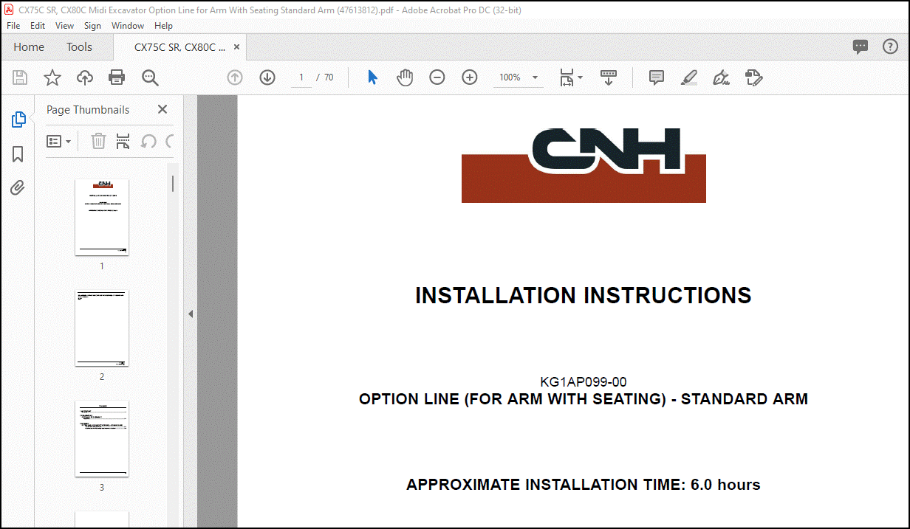
Task: Open the Sign menu
Action: (x=92, y=26)
